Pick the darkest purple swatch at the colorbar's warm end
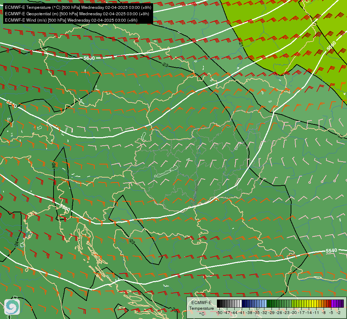The image size is (347, 319). pyautogui.click(x=342, y=303)
